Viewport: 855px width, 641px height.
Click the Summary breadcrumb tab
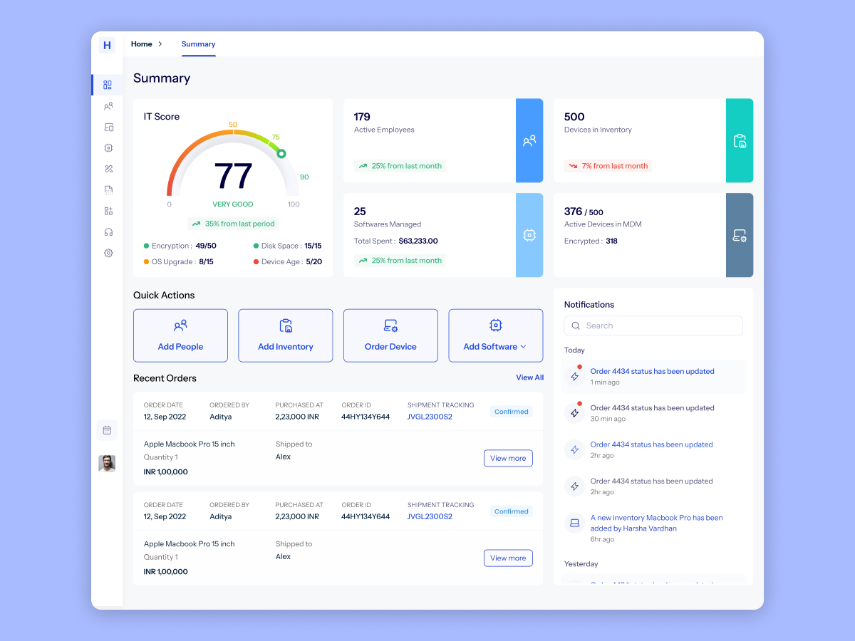click(198, 43)
